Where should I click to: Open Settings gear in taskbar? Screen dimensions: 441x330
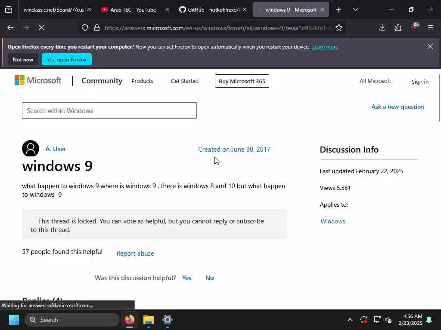168,320
